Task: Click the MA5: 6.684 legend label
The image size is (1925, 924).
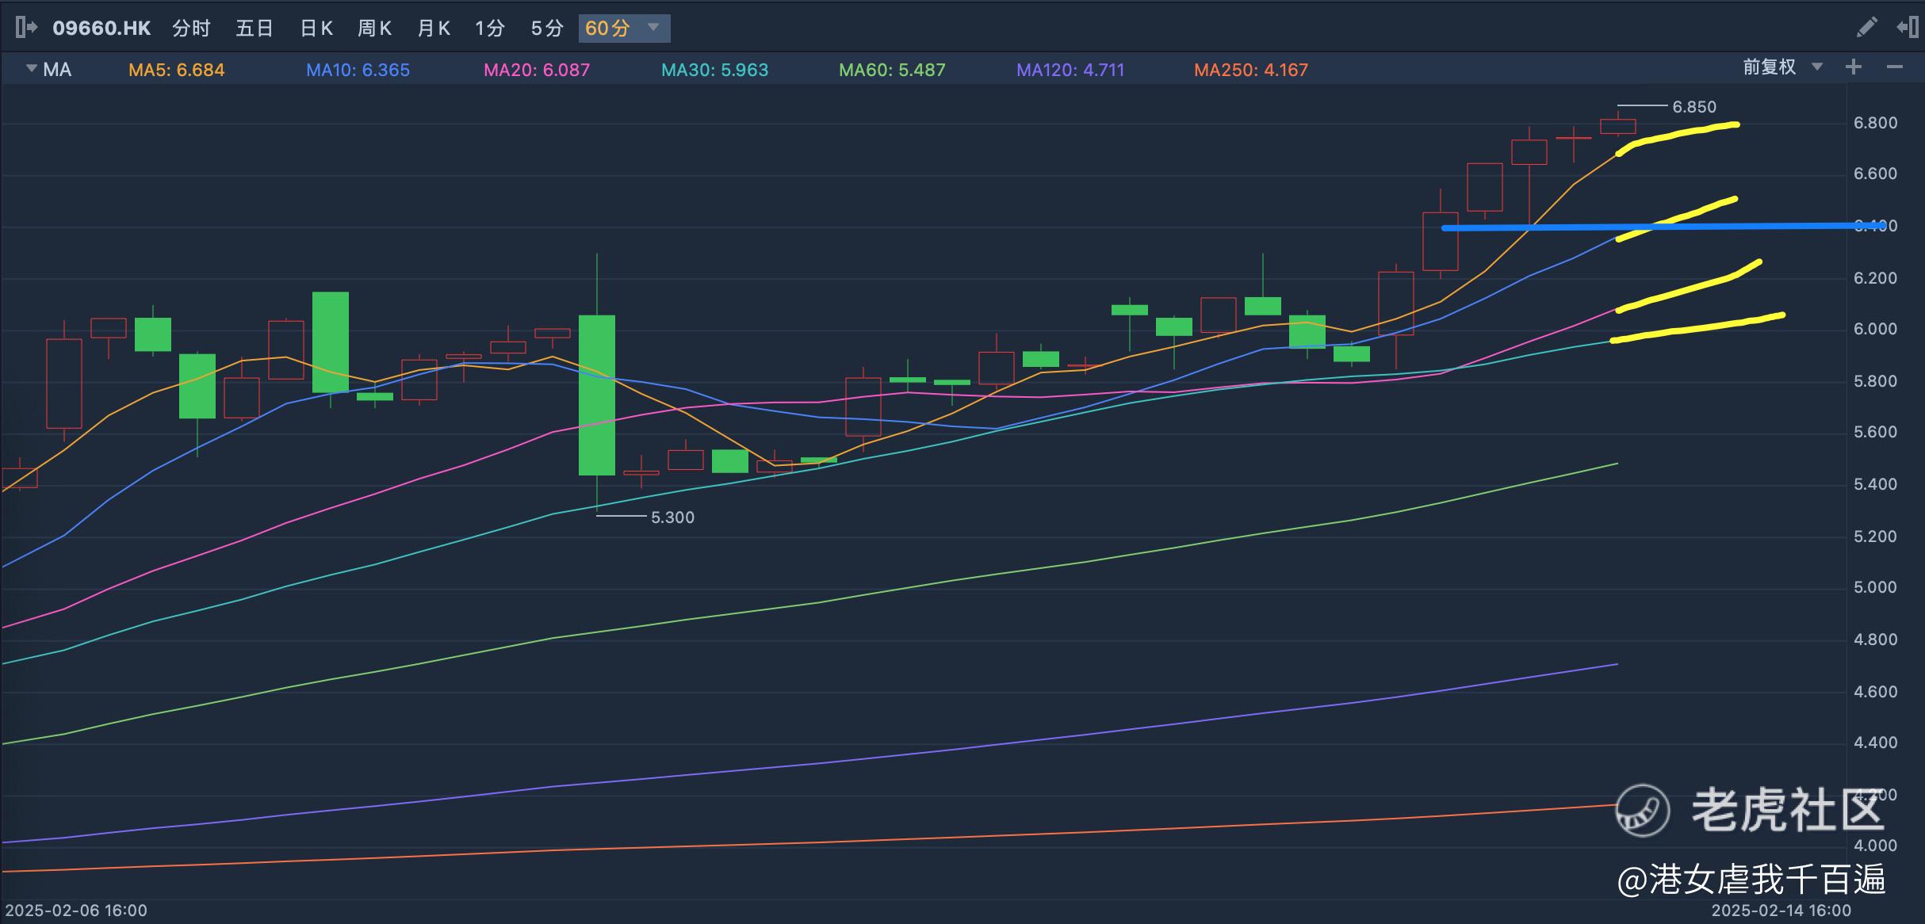Action: pyautogui.click(x=176, y=70)
